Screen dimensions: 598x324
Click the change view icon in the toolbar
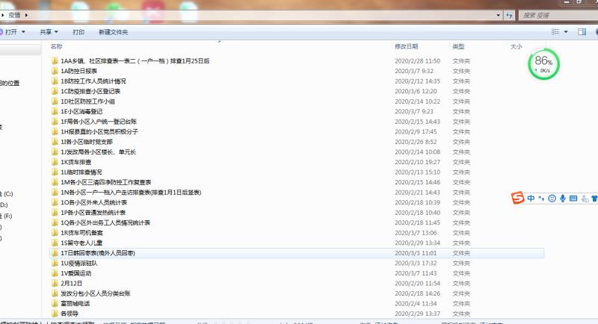[x=555, y=32]
